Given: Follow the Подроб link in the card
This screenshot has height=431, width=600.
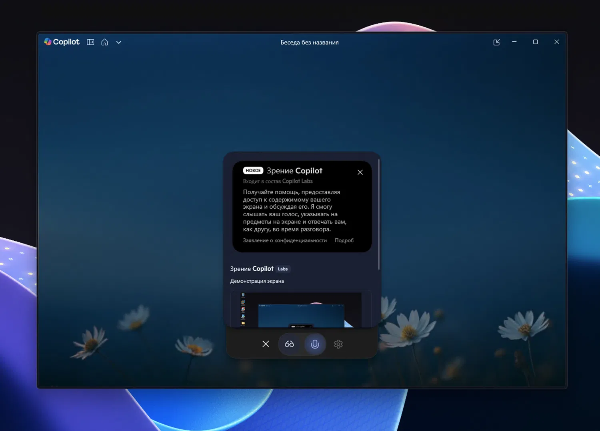Looking at the screenshot, I should point(344,240).
